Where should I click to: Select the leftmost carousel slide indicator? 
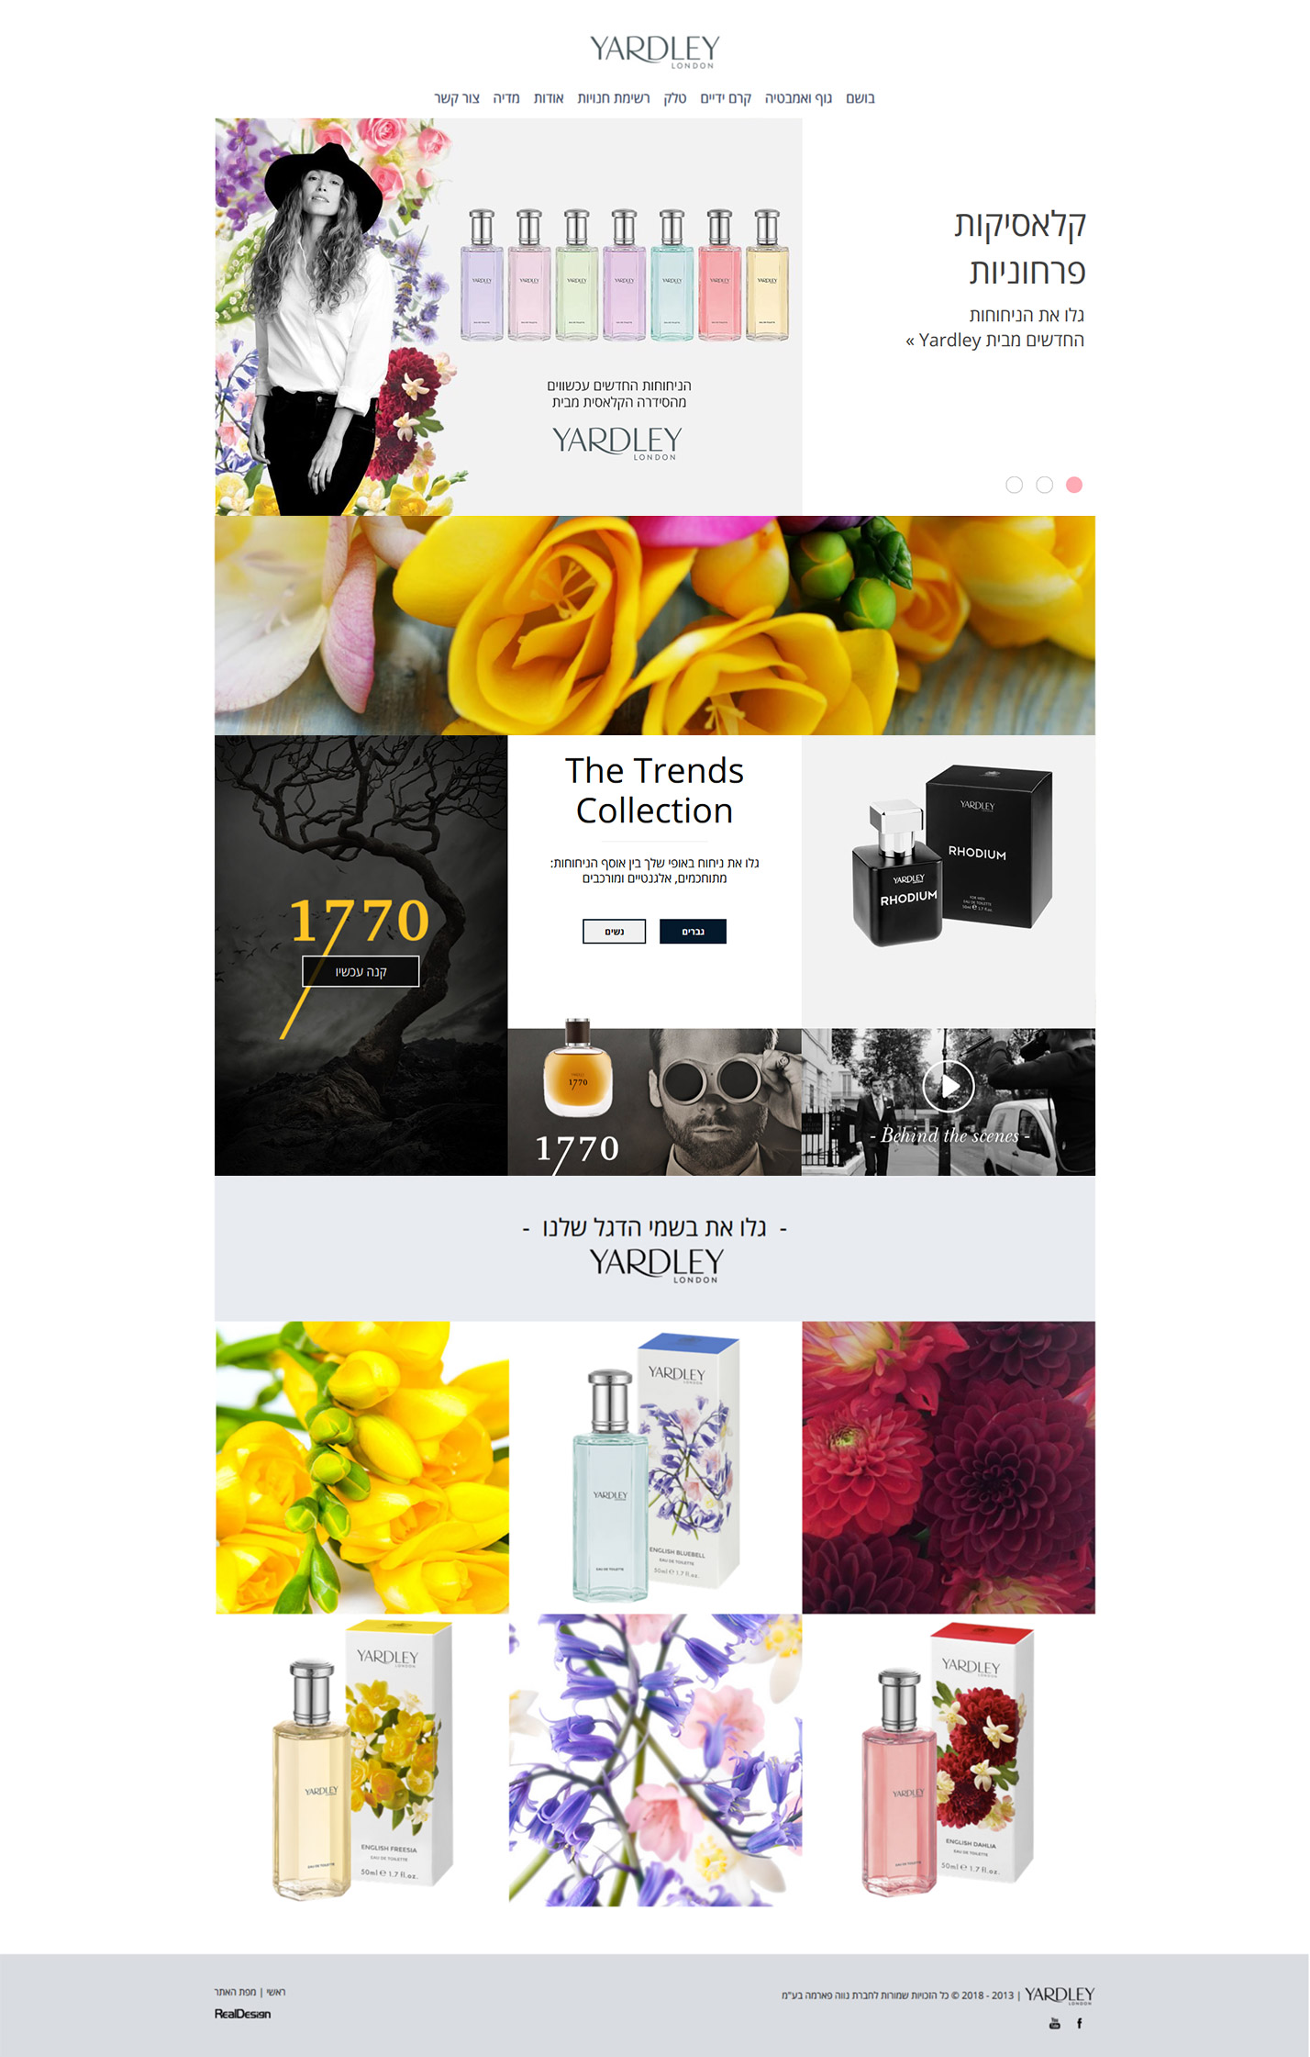[x=1014, y=485]
